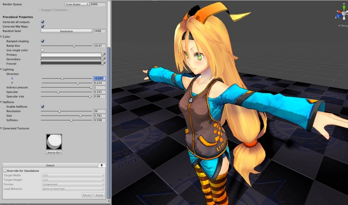The width and height of the screenshot is (348, 205).
Task: Click the Indirect amount value field
Action: (x=99, y=87)
